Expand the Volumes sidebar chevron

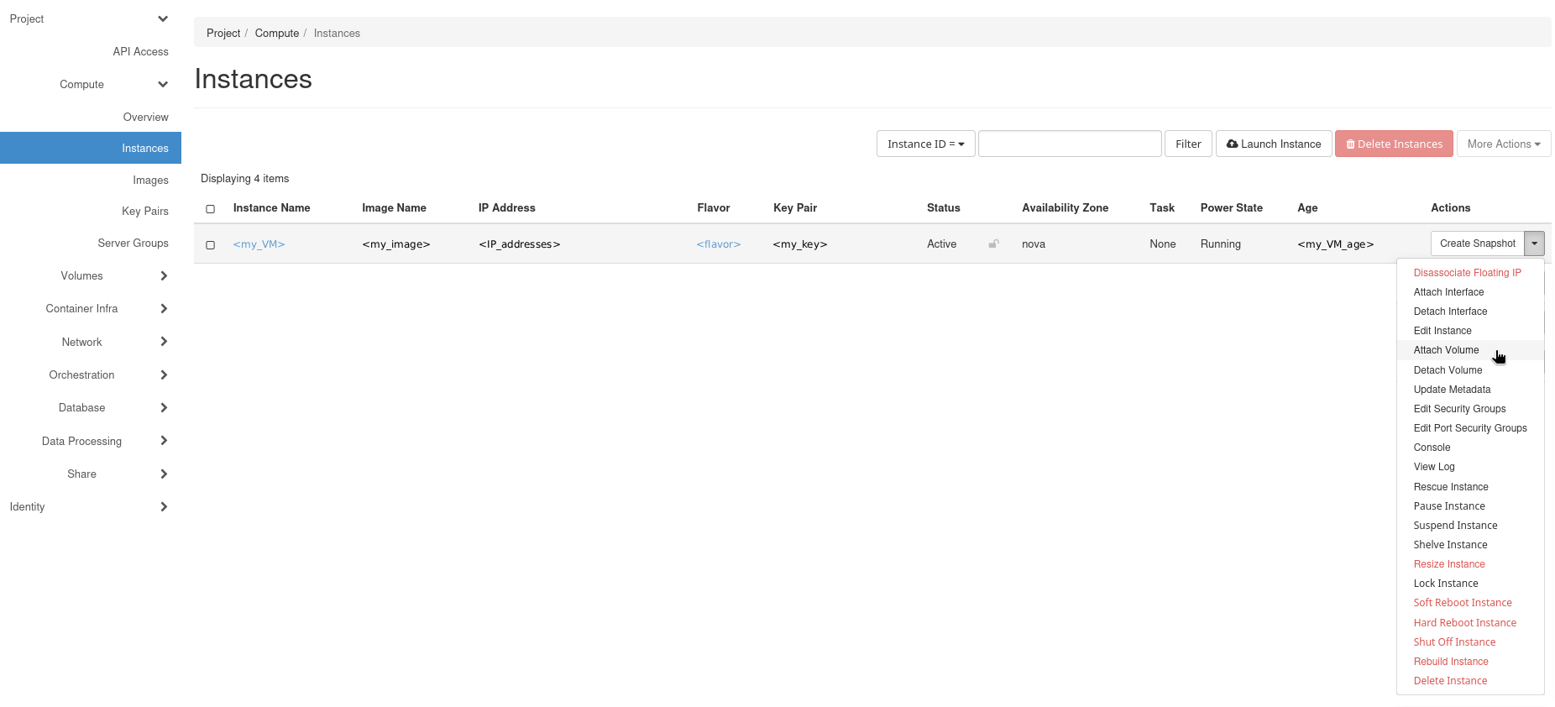164,276
